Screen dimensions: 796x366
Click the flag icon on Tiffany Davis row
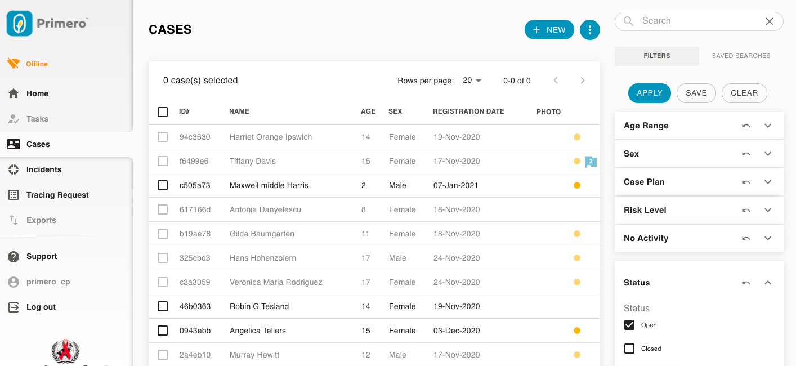click(591, 162)
